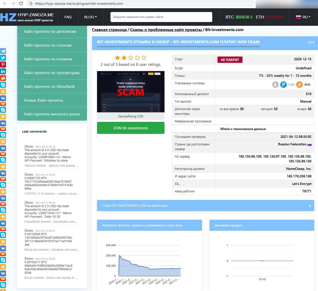The image size is (318, 291).
Task: Open the FAQ menu item
Action: pyautogui.click(x=68, y=17)
